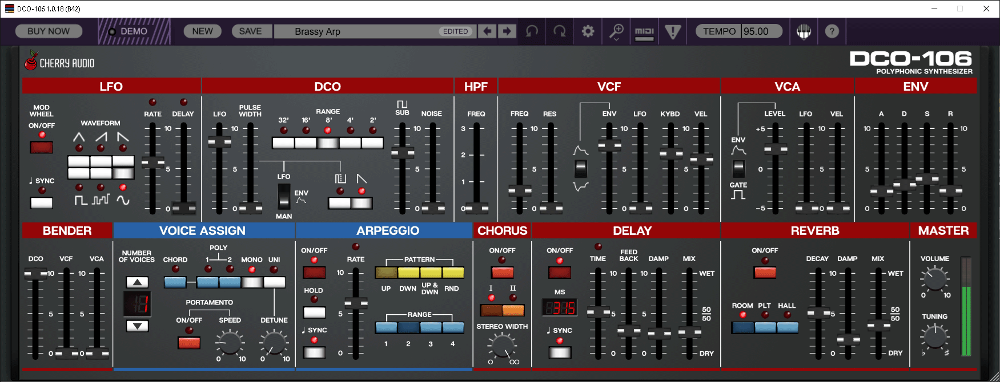Click the redo arrow icon
The image size is (1000, 382).
pyautogui.click(x=560, y=31)
